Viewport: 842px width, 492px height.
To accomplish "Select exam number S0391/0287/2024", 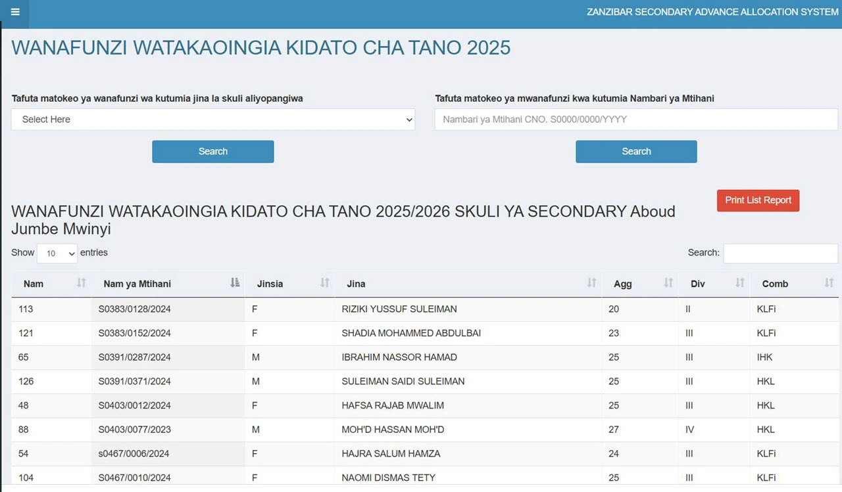I will click(135, 357).
